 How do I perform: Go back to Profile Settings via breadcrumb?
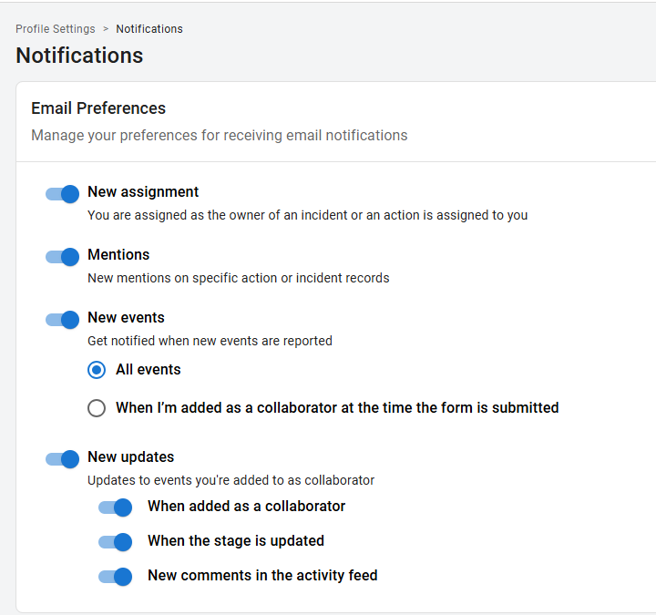click(56, 29)
